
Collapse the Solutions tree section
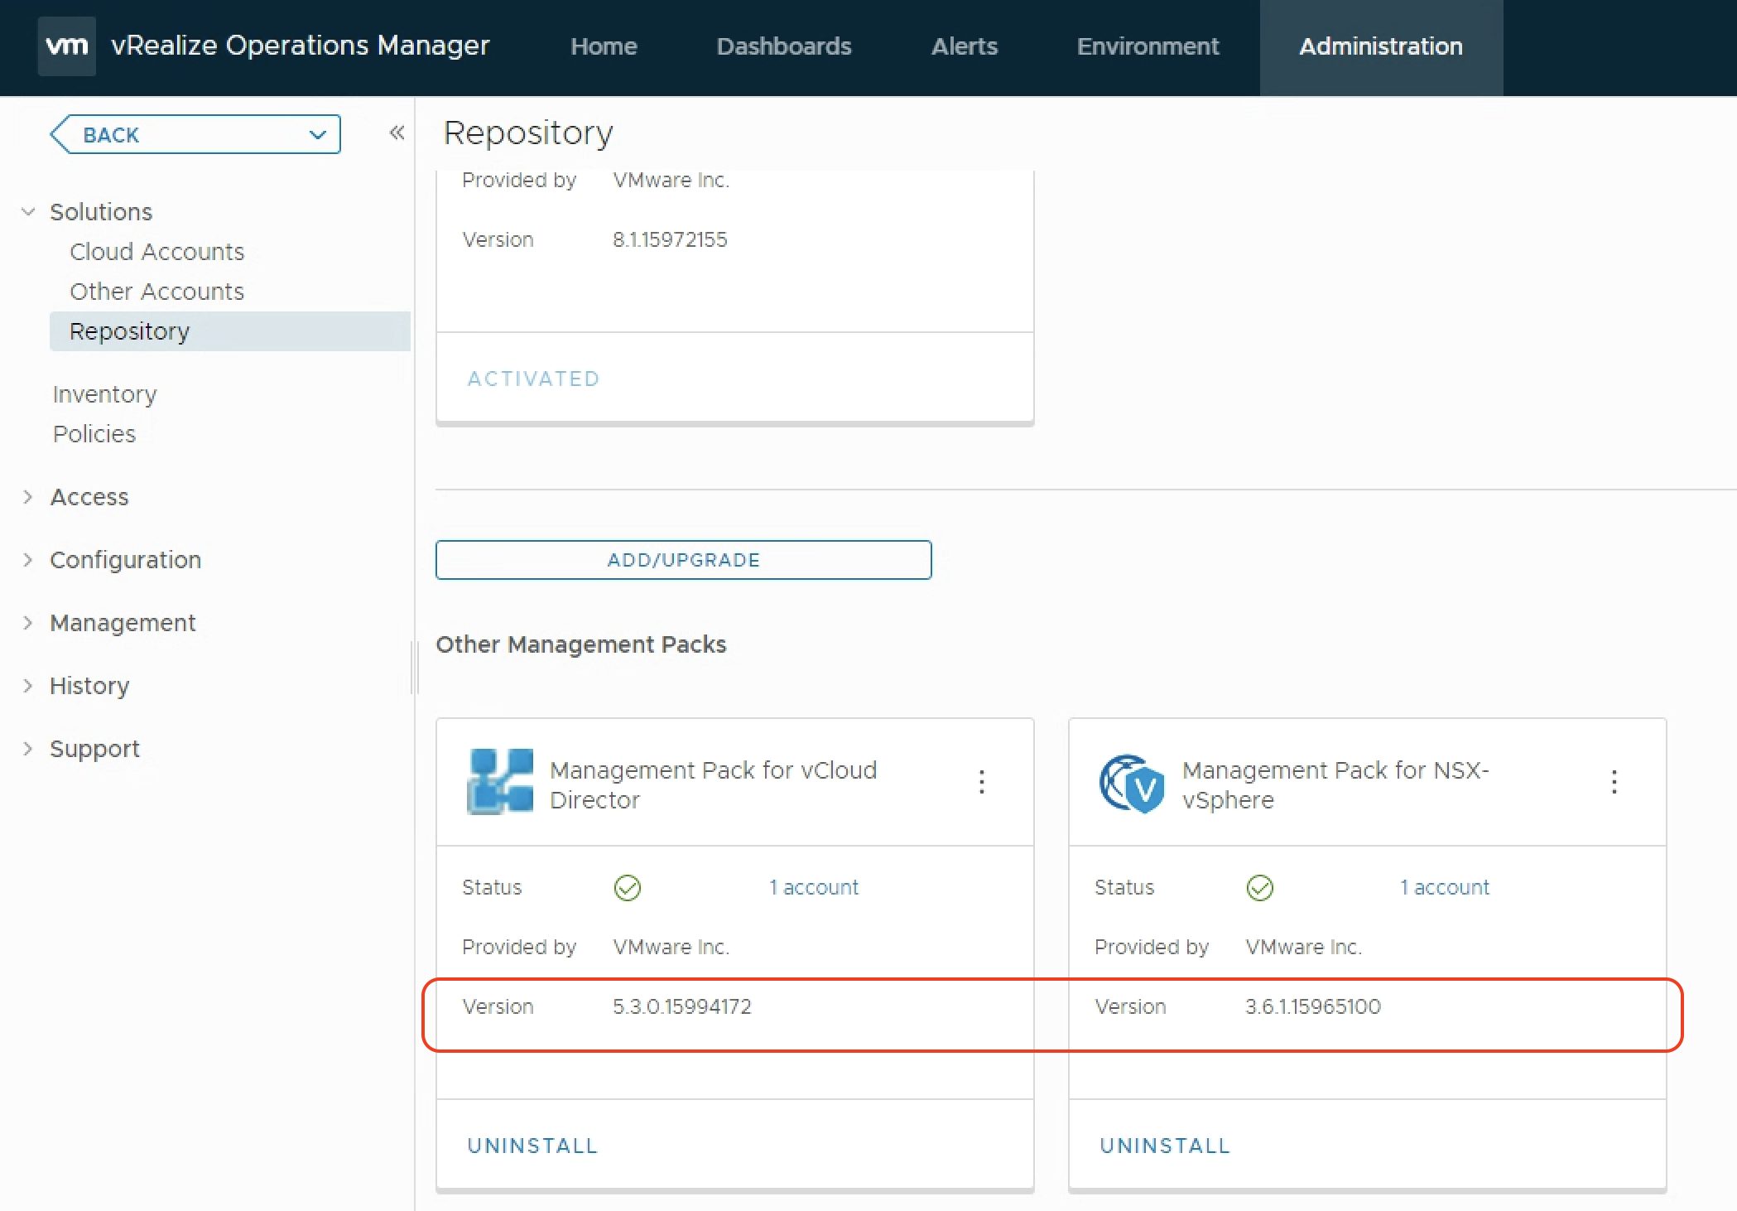tap(28, 212)
